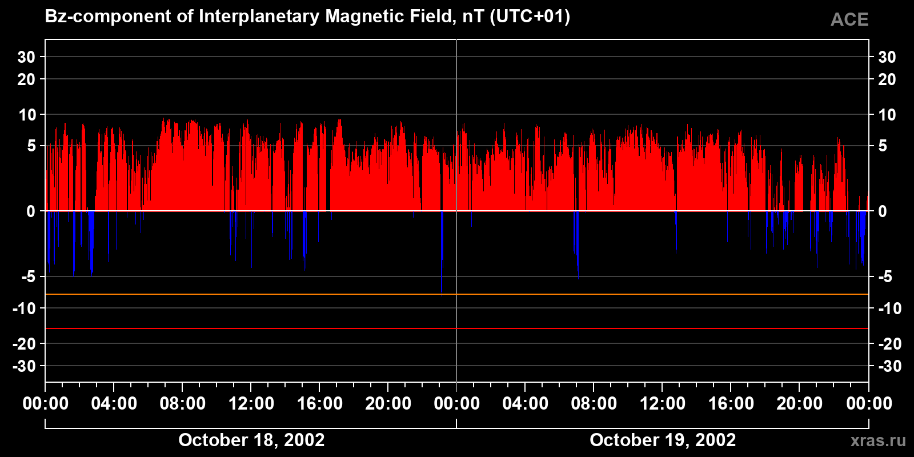Click the "10" label on the left axis
The width and height of the screenshot is (914, 457).
tap(27, 115)
